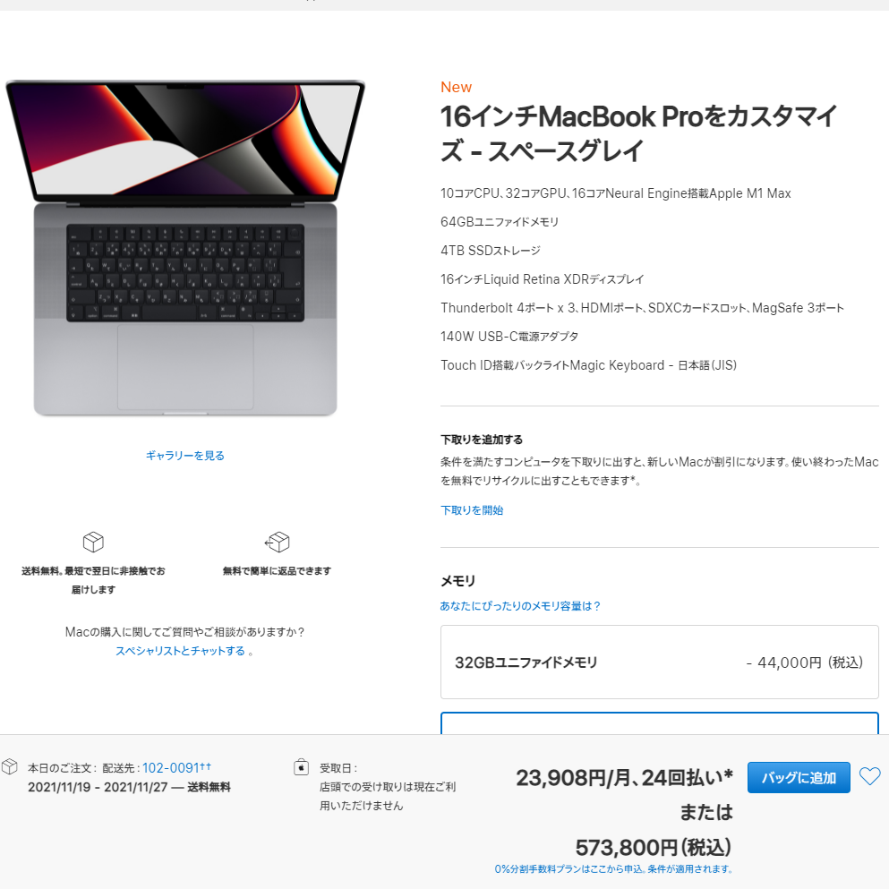Viewport: 889px width, 889px height.
Task: Click the delivery box icon beside 本日のご注文
Action: point(10,767)
